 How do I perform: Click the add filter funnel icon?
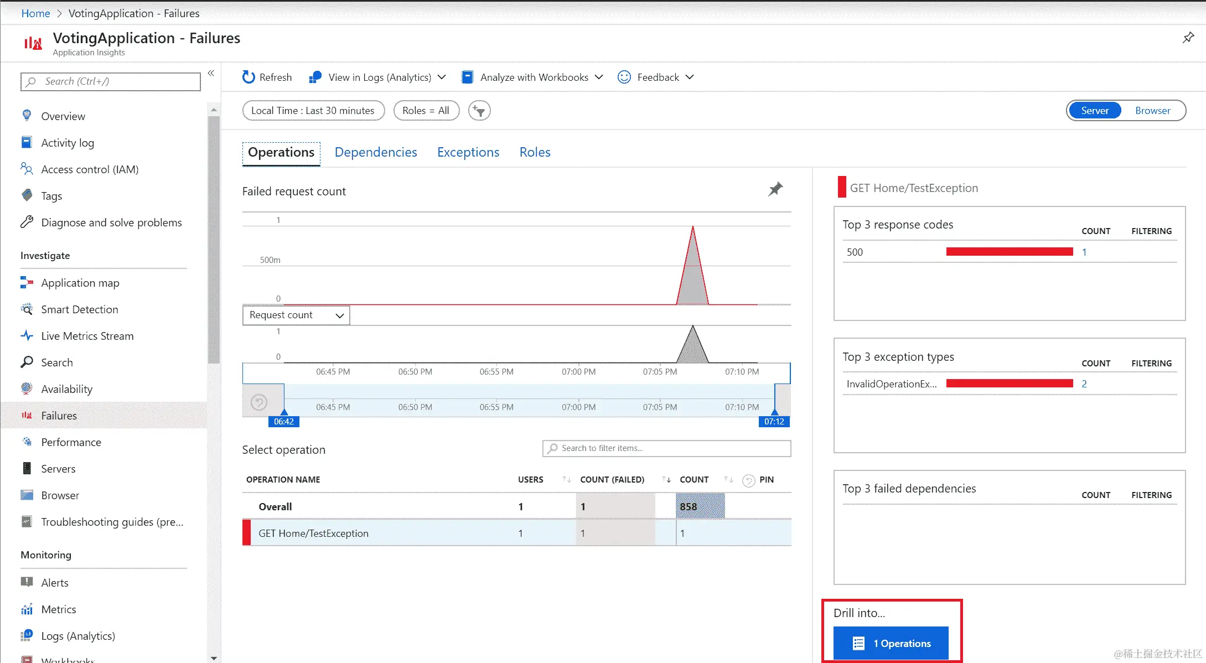(x=479, y=111)
